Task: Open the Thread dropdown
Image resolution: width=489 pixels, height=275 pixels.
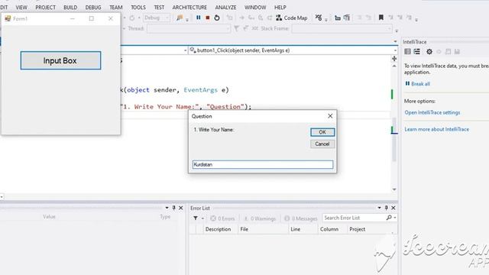Action: click(x=189, y=29)
